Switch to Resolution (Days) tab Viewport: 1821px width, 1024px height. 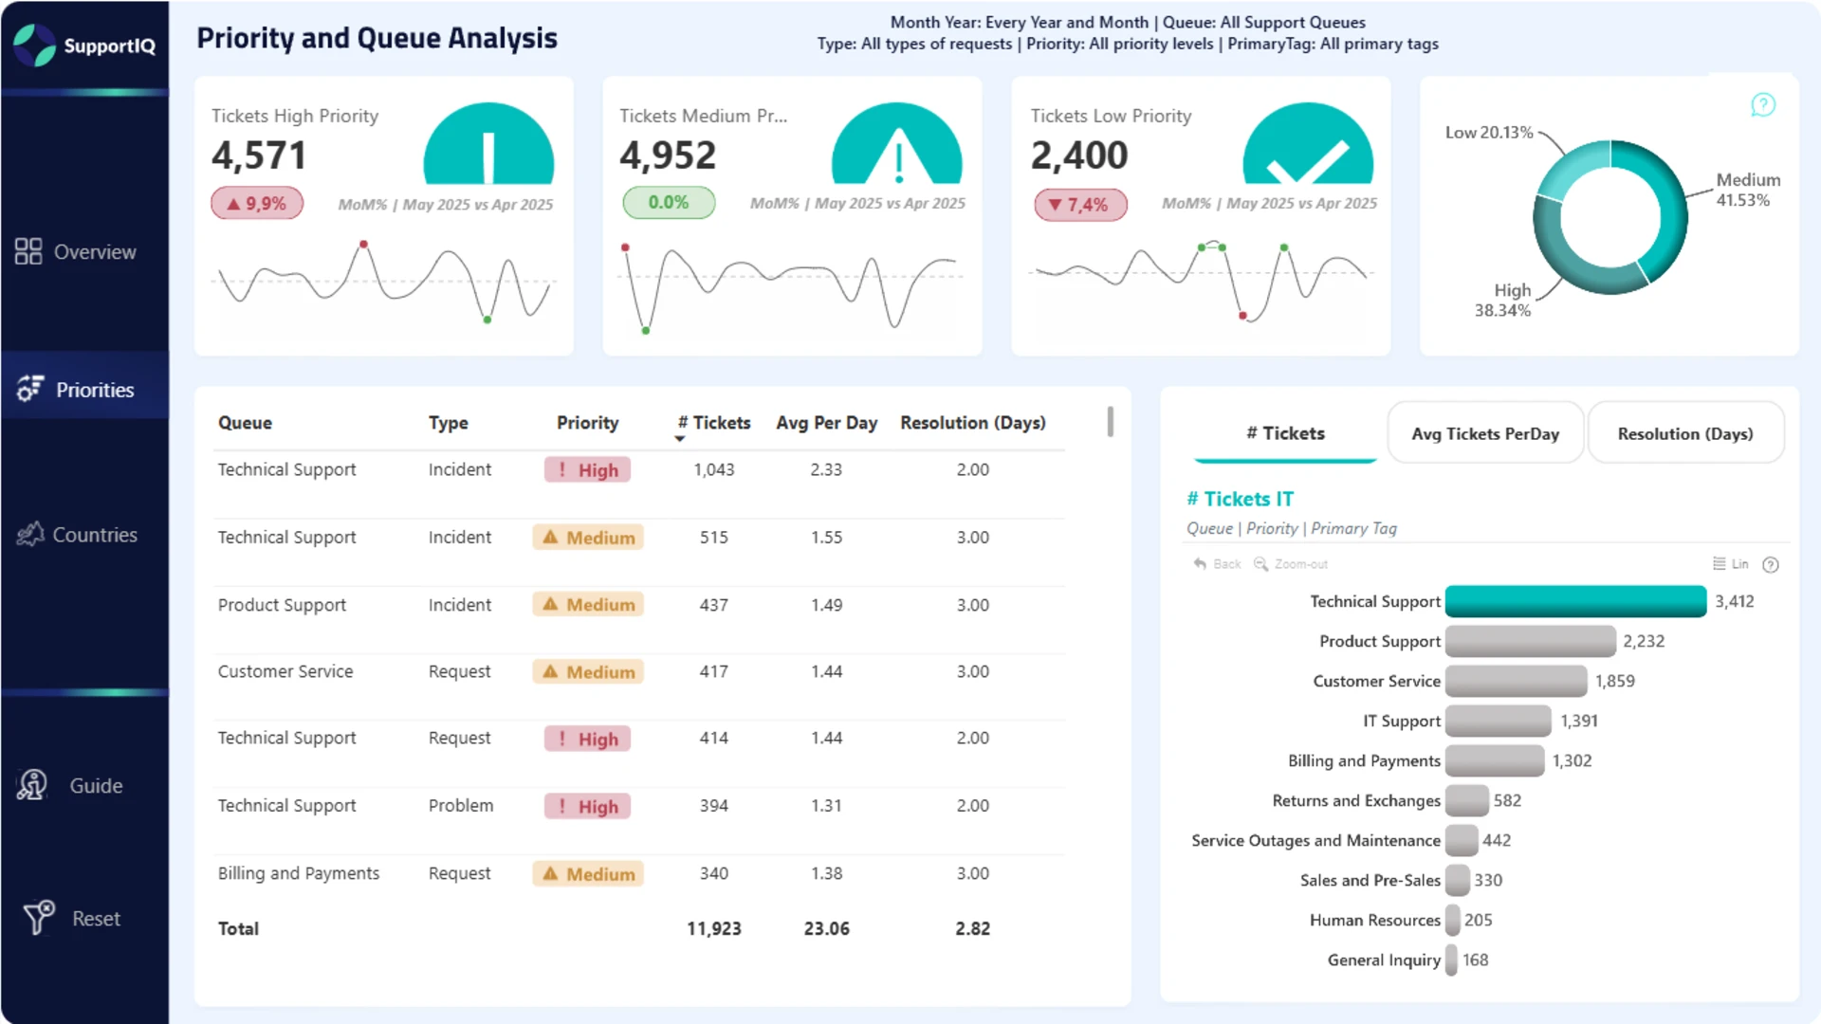(1685, 433)
